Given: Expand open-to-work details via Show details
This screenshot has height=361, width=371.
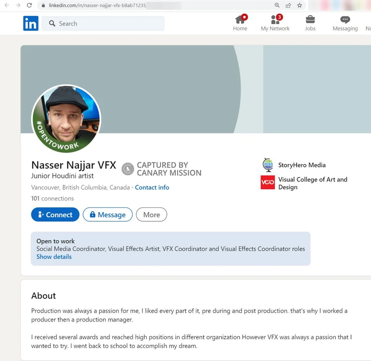Looking at the screenshot, I should click(53, 257).
